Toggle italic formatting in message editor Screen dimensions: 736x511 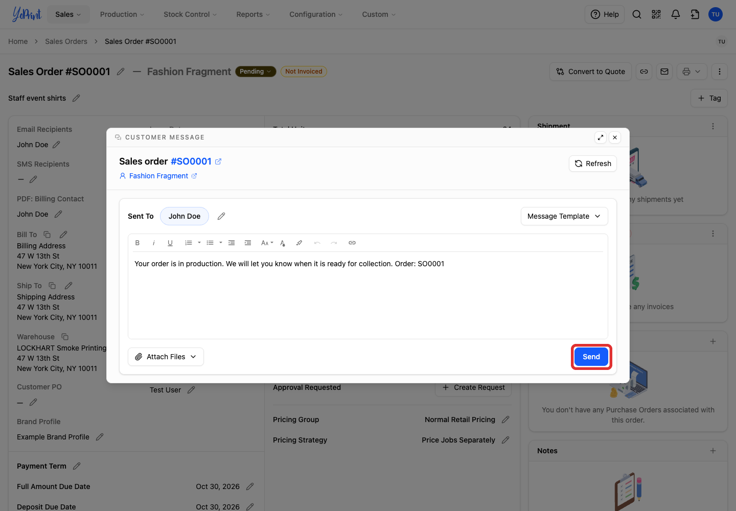point(154,243)
